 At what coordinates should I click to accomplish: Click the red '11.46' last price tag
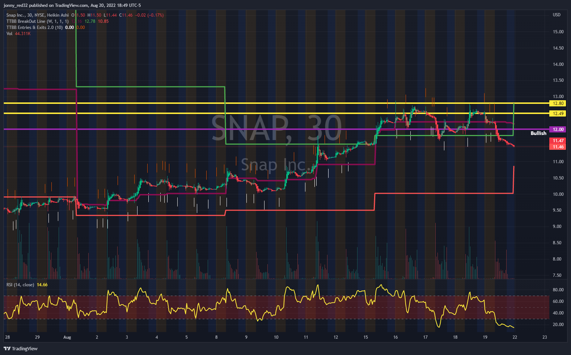558,147
